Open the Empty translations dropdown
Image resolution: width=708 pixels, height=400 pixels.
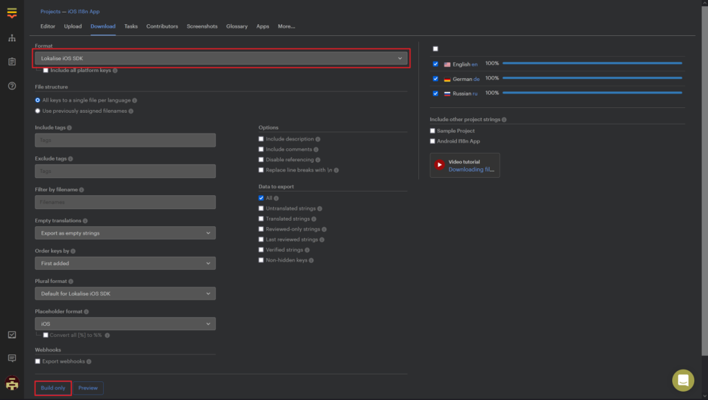pos(125,233)
